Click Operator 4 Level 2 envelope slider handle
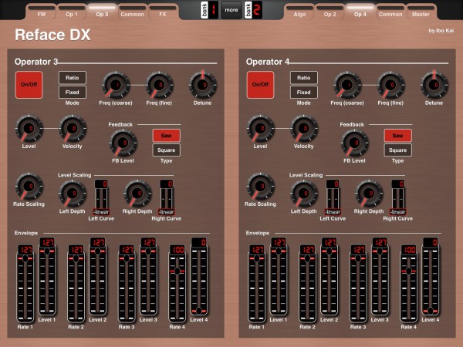Viewport: 463px width, 347px height. [329, 251]
